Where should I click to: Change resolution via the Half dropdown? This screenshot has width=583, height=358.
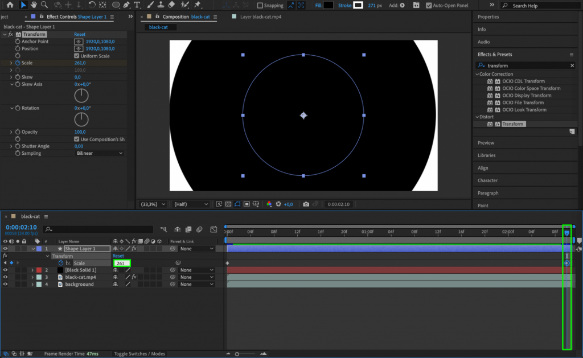(190, 204)
